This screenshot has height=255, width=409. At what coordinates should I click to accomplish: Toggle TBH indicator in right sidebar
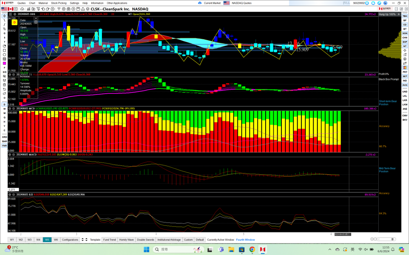pos(405,16)
